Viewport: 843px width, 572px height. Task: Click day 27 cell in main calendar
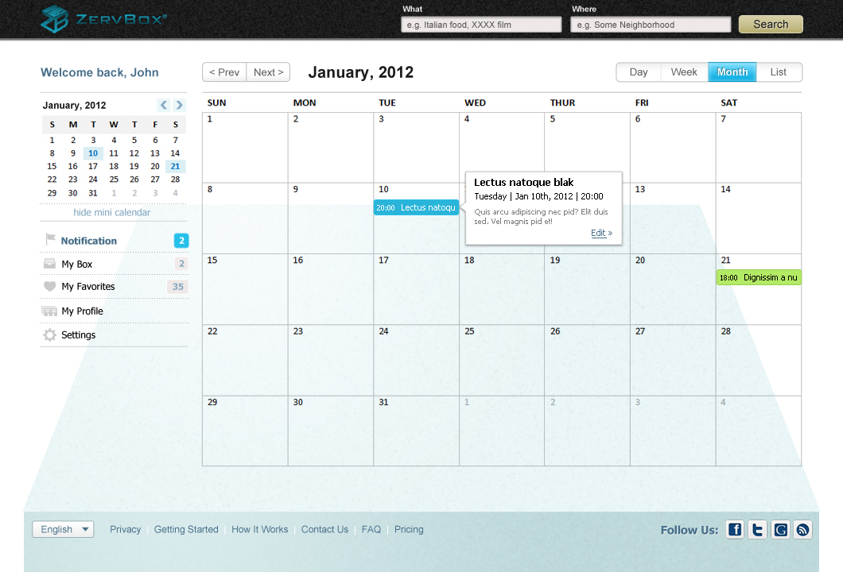[x=673, y=361]
